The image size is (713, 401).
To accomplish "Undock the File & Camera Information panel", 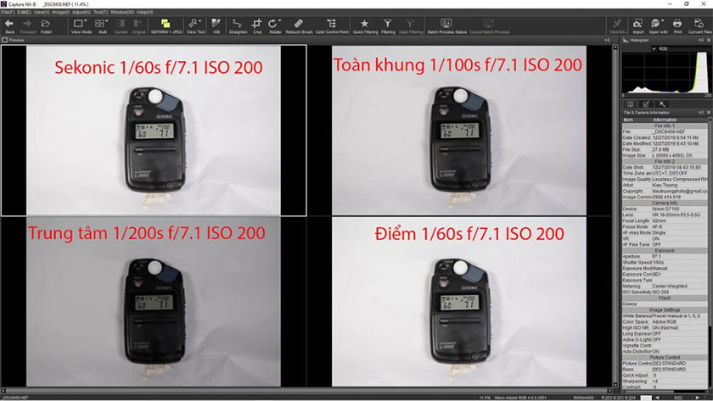I will (x=701, y=112).
